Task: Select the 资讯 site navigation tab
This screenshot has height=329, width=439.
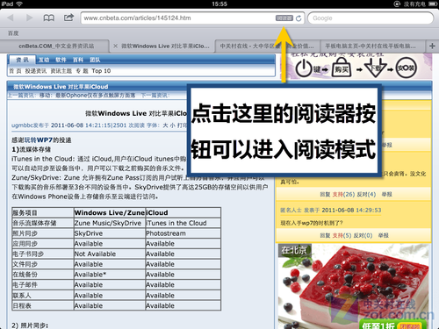Action: point(23,60)
